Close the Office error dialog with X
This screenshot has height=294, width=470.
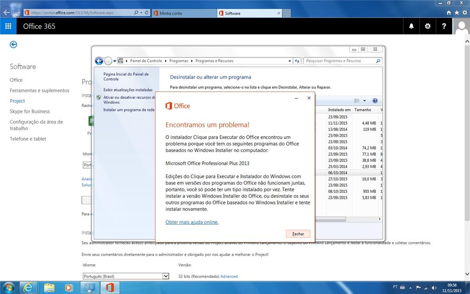pos(309,98)
